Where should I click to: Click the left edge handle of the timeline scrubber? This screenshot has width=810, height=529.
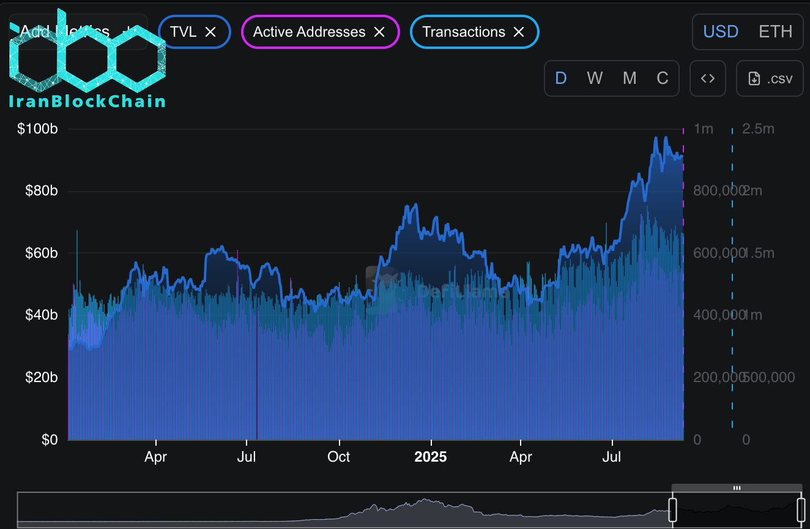click(x=672, y=510)
